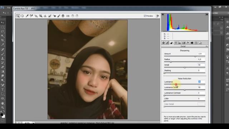Switch to the Split Toning panel tab
This screenshot has height=129, width=229.
[180, 43]
